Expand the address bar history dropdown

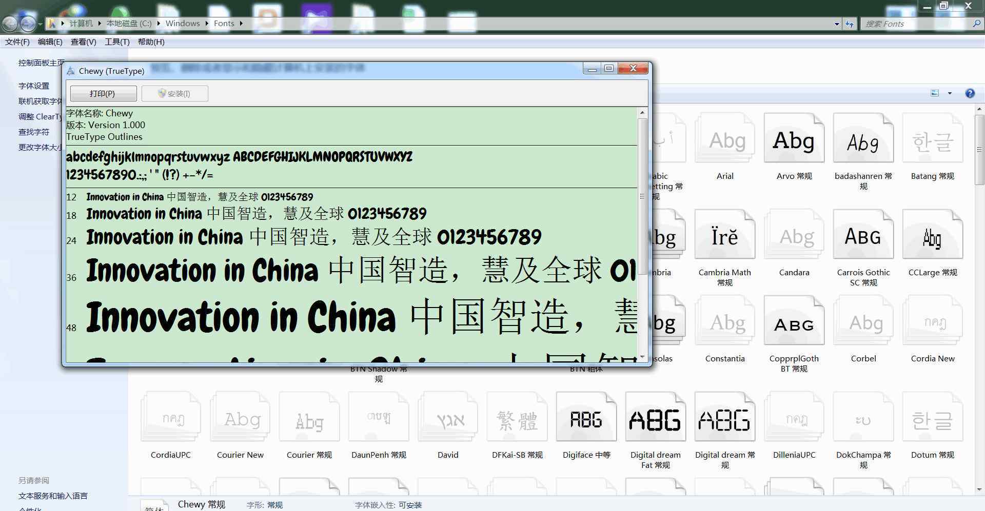tap(837, 24)
